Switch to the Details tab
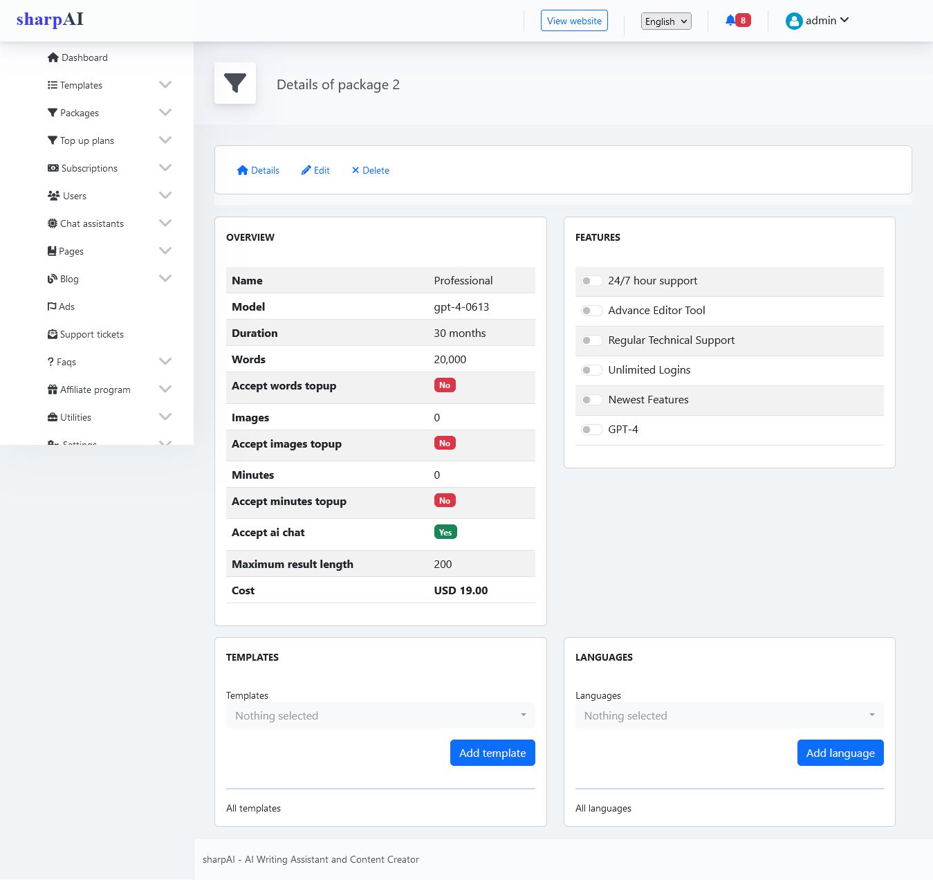 click(258, 170)
